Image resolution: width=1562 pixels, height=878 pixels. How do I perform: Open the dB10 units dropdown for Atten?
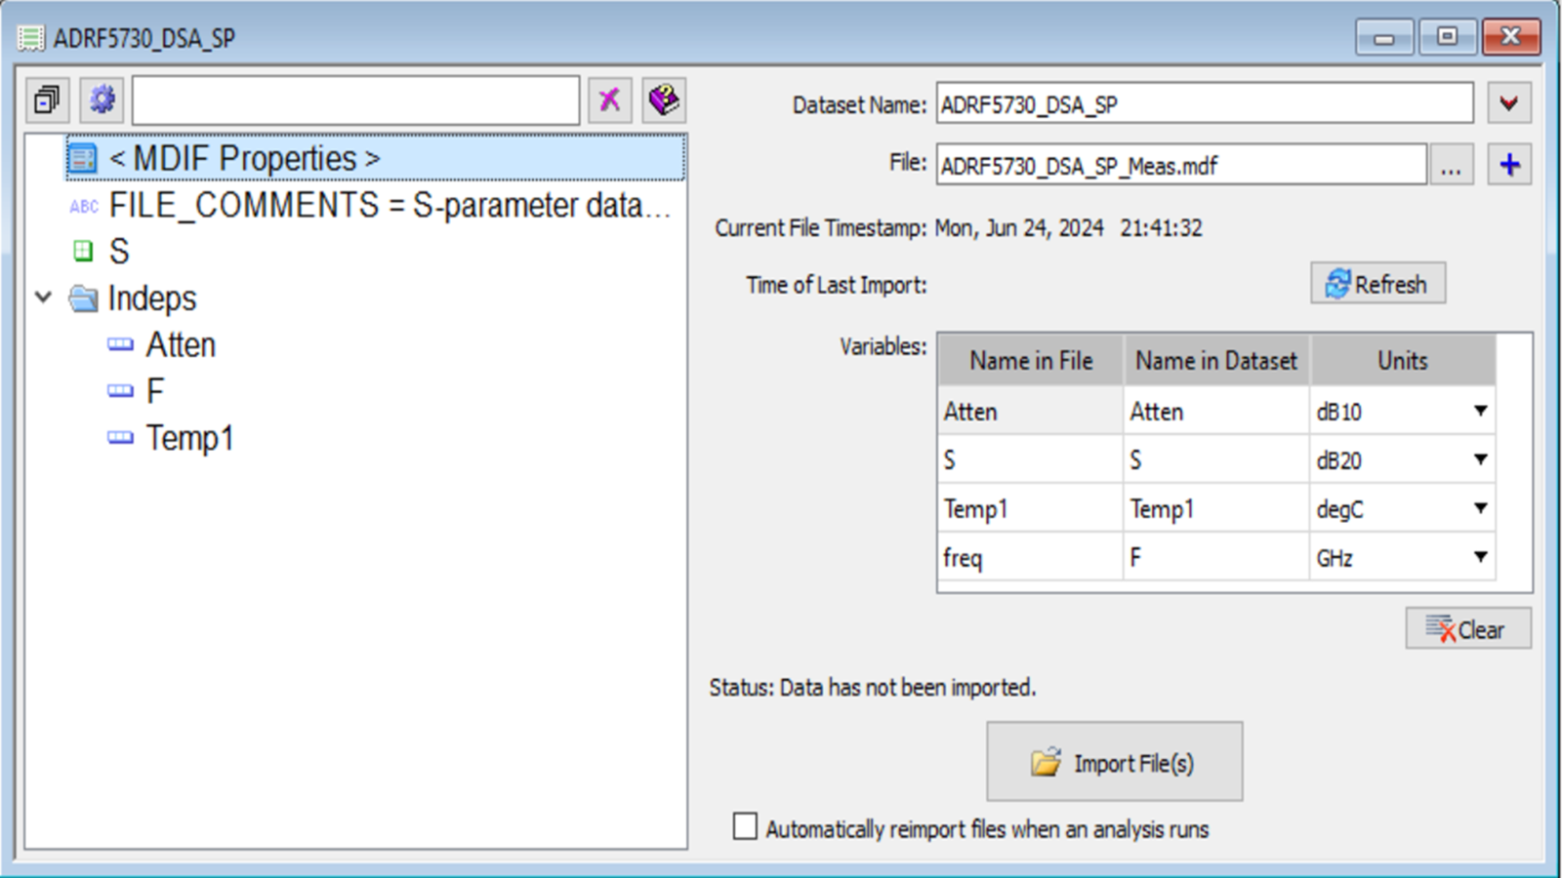point(1478,411)
